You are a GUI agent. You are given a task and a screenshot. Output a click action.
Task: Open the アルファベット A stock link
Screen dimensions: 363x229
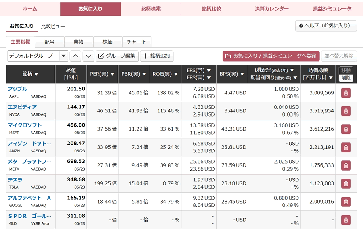pyautogui.click(x=29, y=198)
